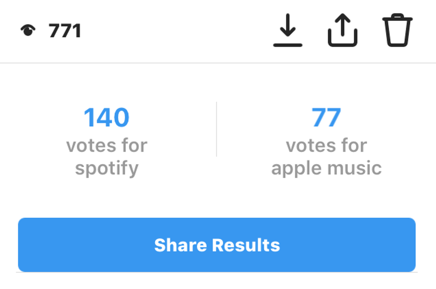Click the eye icon for story views
This screenshot has width=436, height=289.
(28, 31)
